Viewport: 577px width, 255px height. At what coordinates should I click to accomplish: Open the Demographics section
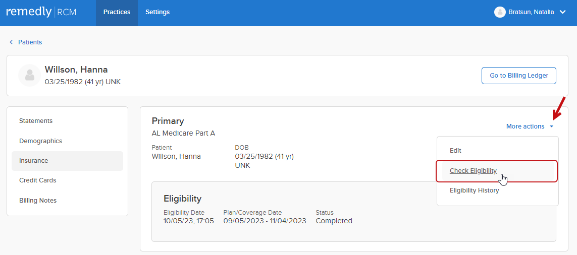tap(40, 141)
